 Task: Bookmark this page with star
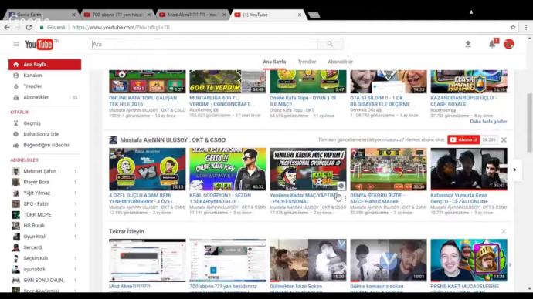[513, 28]
